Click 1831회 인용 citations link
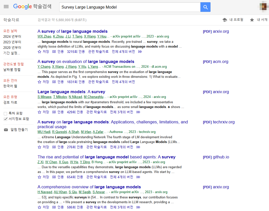 76,82
